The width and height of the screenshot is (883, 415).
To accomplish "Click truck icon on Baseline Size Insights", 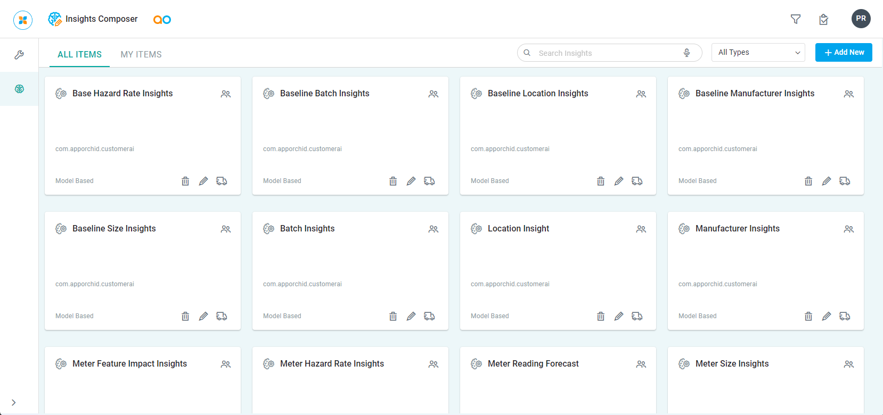I will click(x=222, y=316).
